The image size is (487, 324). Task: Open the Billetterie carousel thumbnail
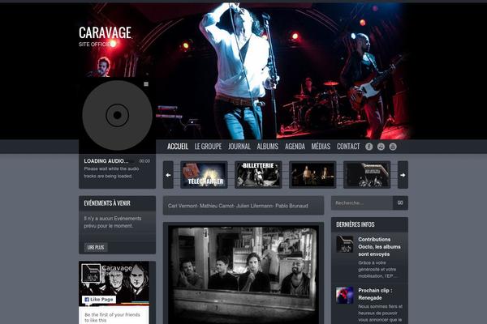258,175
